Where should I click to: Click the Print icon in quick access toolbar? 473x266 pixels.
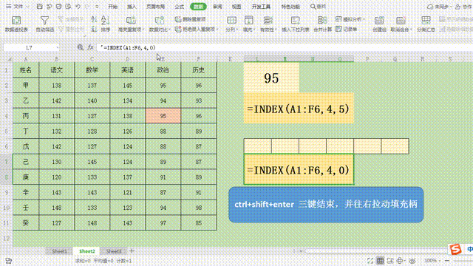coord(59,7)
